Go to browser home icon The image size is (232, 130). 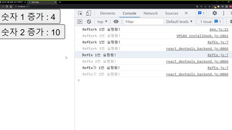(11, 6)
